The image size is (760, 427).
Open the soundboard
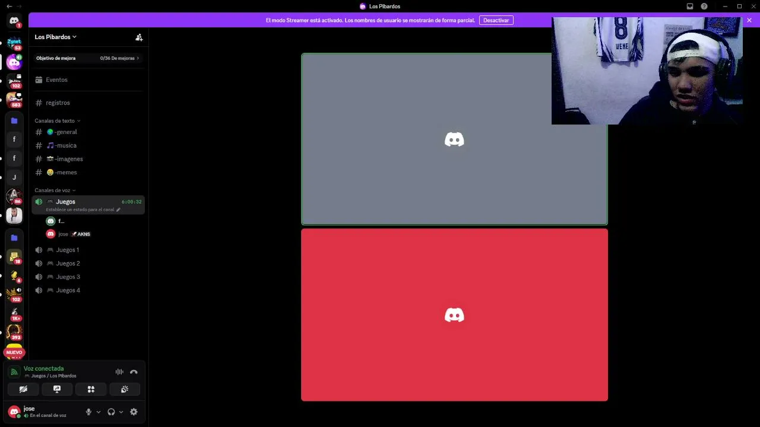click(125, 389)
